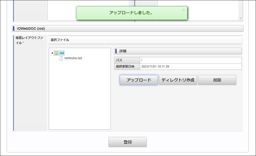Select the iod folder label in tree
This screenshot has height=156, width=256.
pyautogui.click(x=62, y=53)
